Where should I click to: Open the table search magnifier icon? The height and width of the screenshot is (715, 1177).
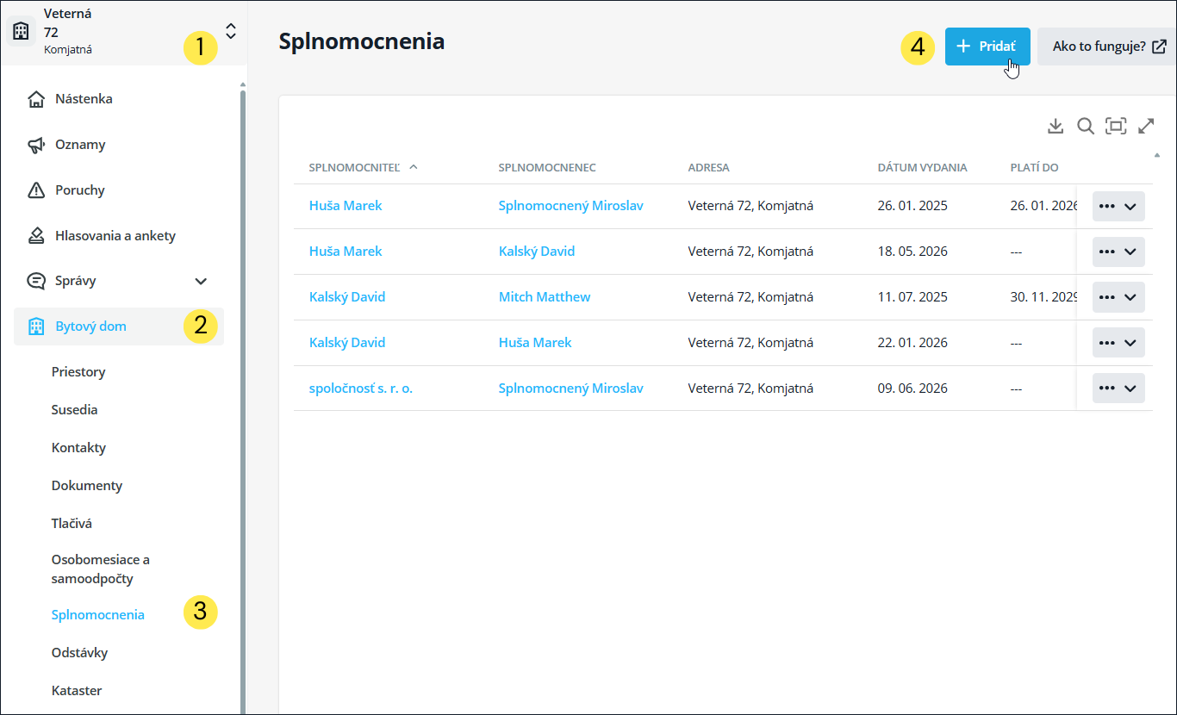coord(1086,127)
